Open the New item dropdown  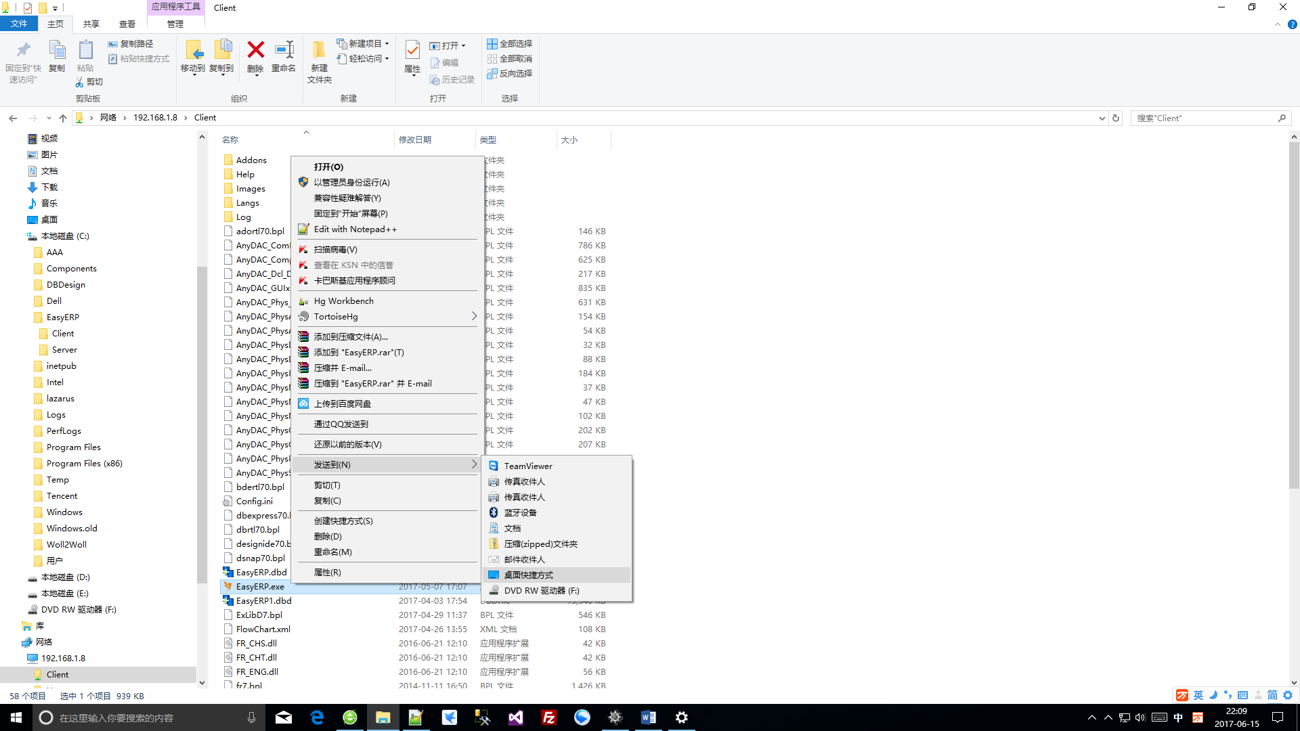click(364, 44)
